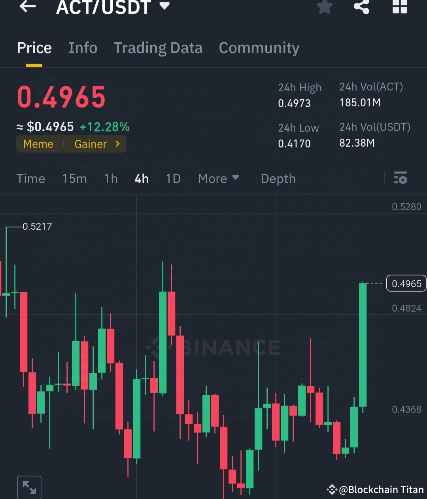Select the Time interval option
The width and height of the screenshot is (427, 499).
tap(31, 179)
